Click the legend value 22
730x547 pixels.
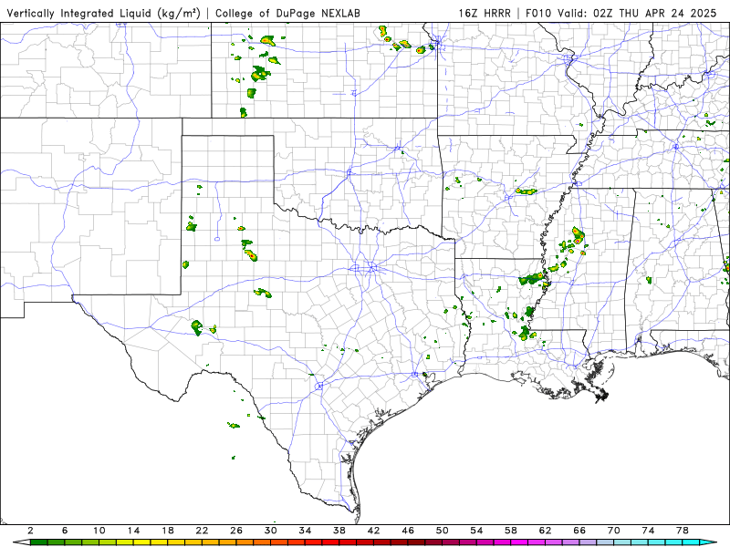202,531
